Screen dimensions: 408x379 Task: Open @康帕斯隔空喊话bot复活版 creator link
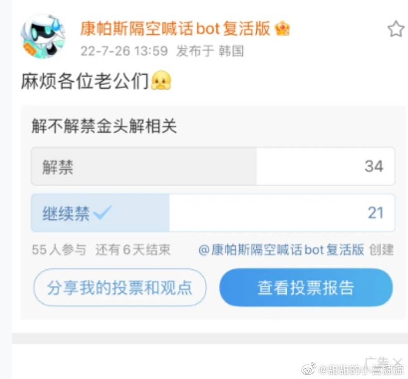click(x=281, y=250)
